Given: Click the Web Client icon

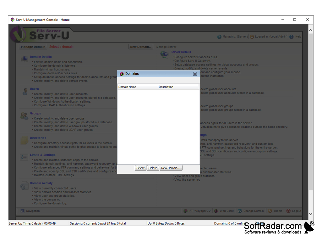Looking at the screenshot, I should click(216, 211).
